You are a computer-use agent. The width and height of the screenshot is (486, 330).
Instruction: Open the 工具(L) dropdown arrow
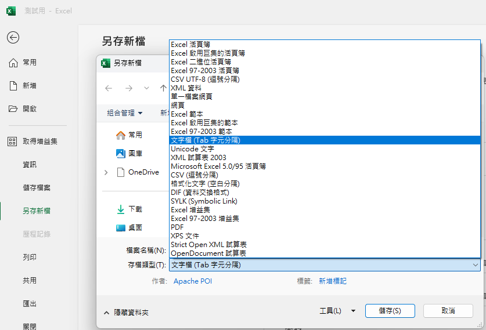[353, 311]
